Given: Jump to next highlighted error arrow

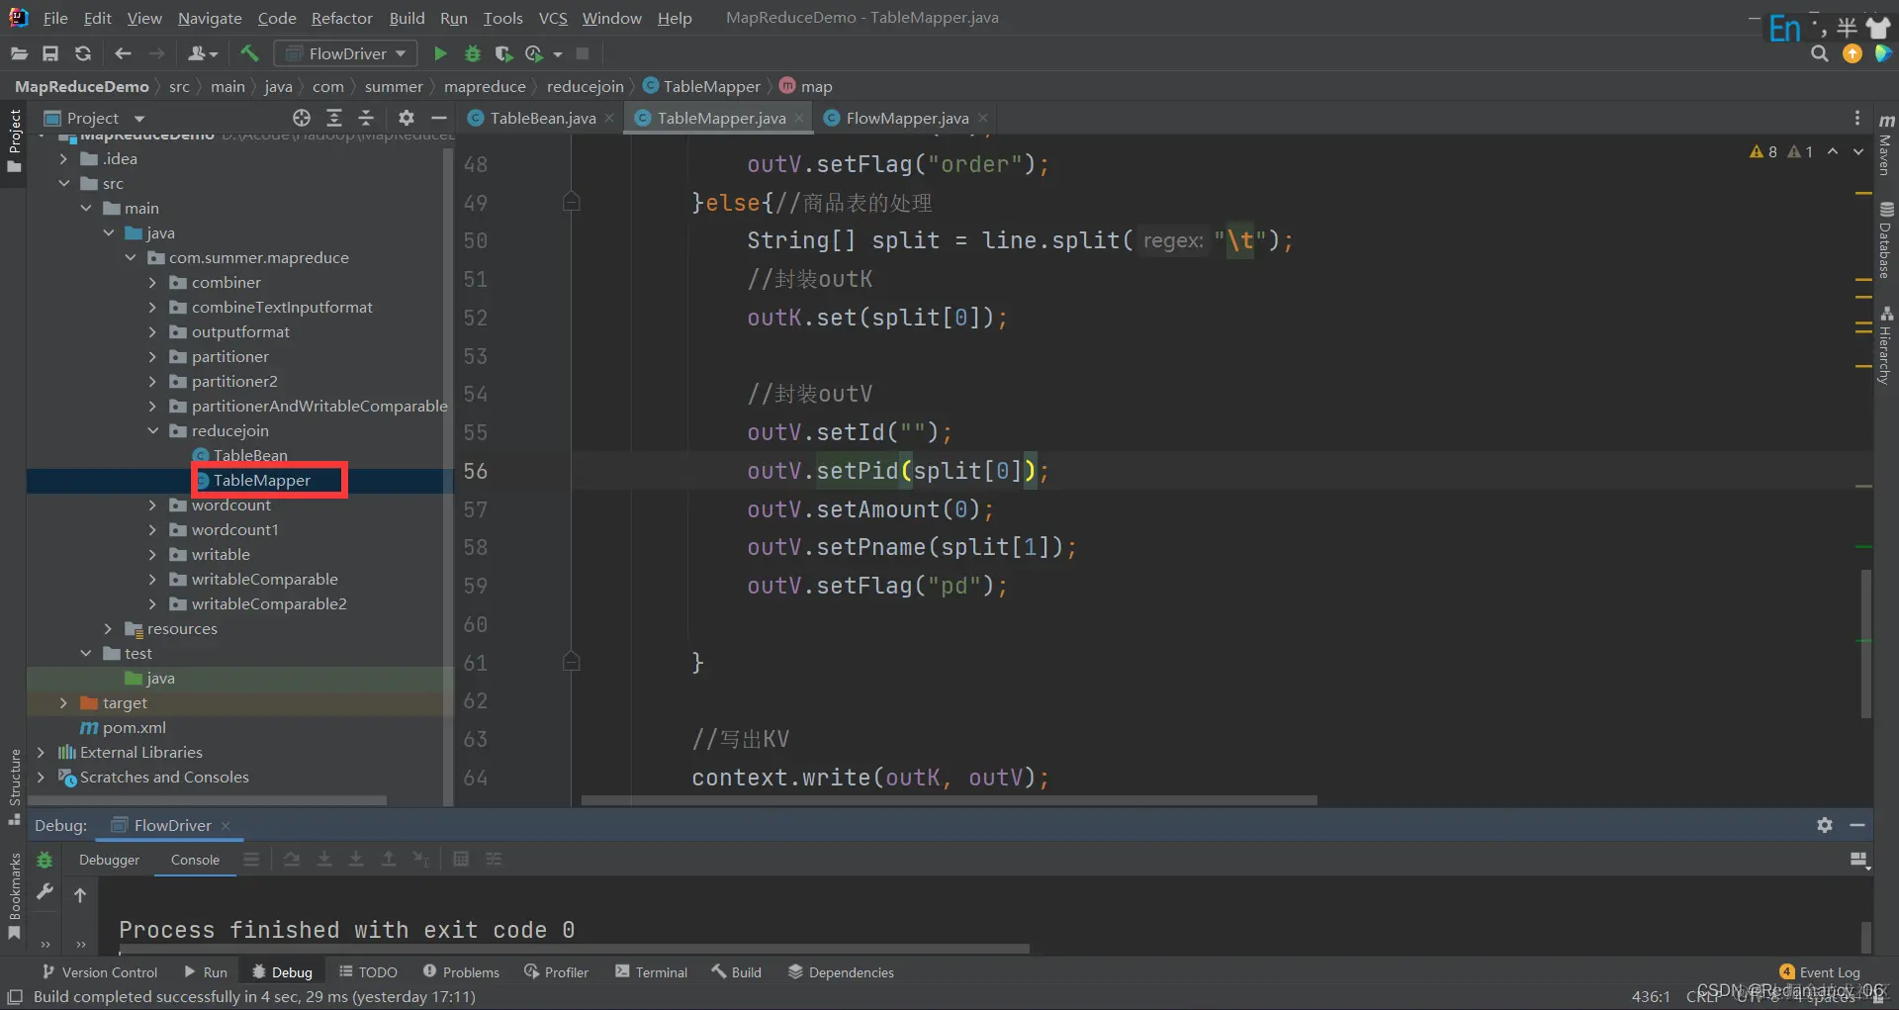Looking at the screenshot, I should tap(1858, 151).
